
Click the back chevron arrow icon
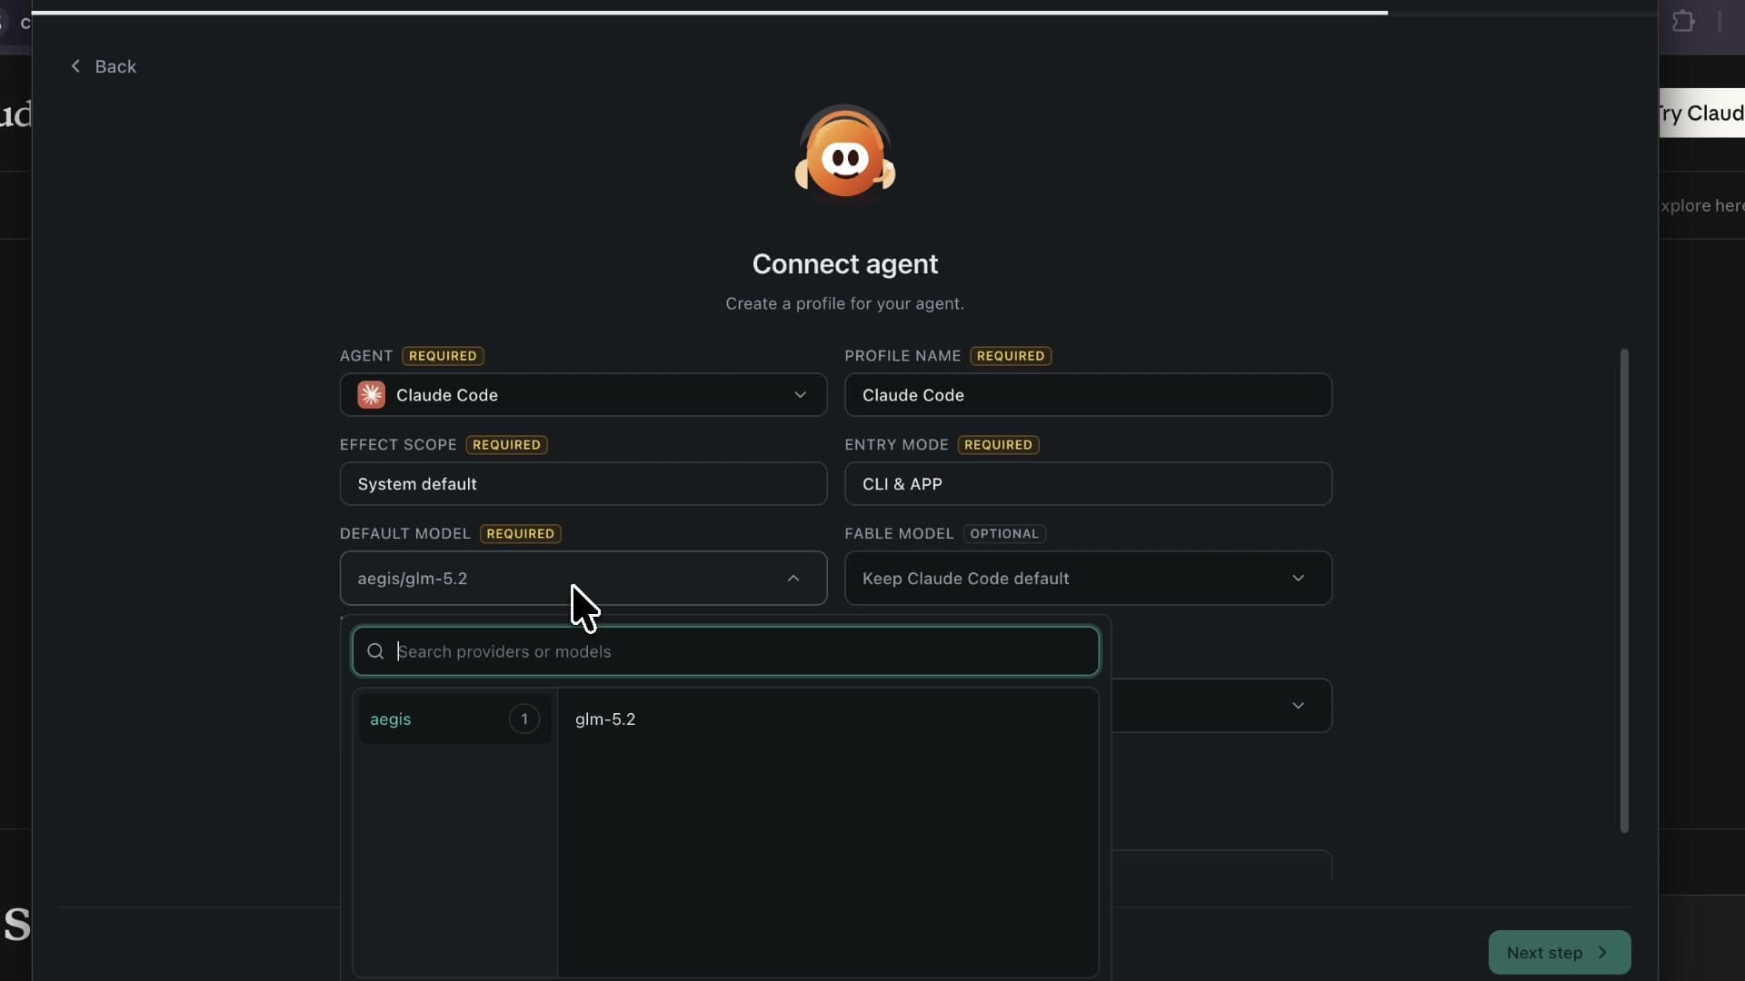pos(75,66)
